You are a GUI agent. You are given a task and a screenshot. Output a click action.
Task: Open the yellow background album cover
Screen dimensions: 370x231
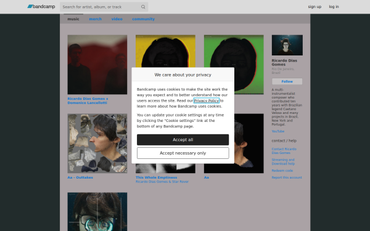(165, 51)
